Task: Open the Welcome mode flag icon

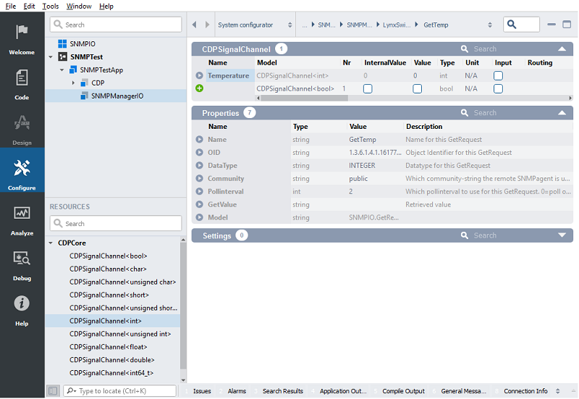Action: (x=22, y=36)
